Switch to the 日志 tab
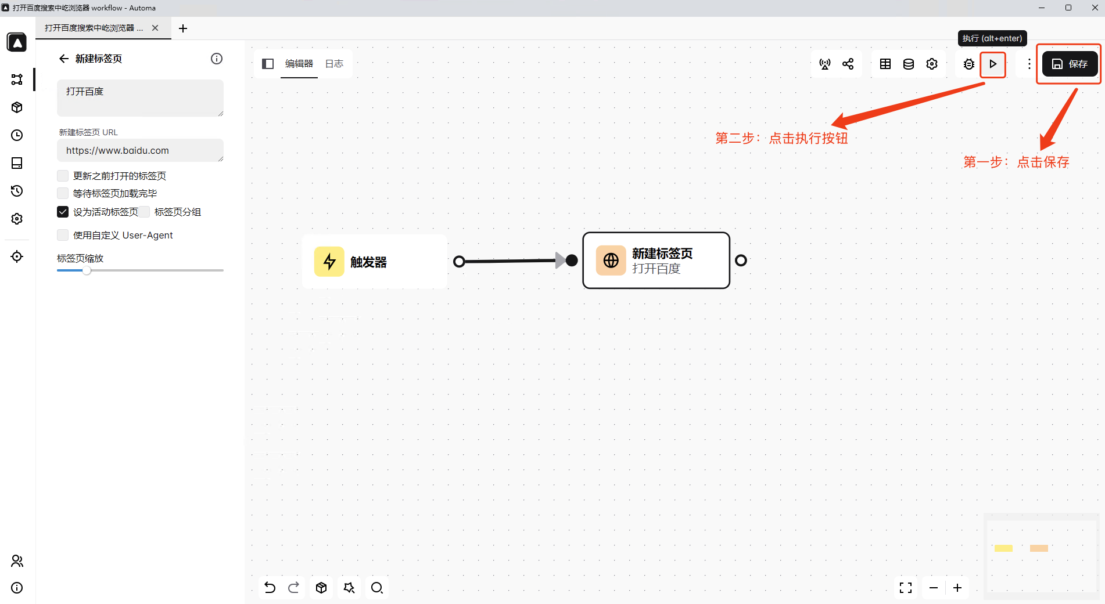 pos(334,64)
